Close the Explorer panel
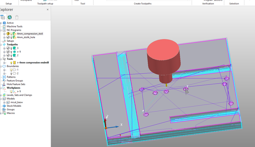 point(48,9)
